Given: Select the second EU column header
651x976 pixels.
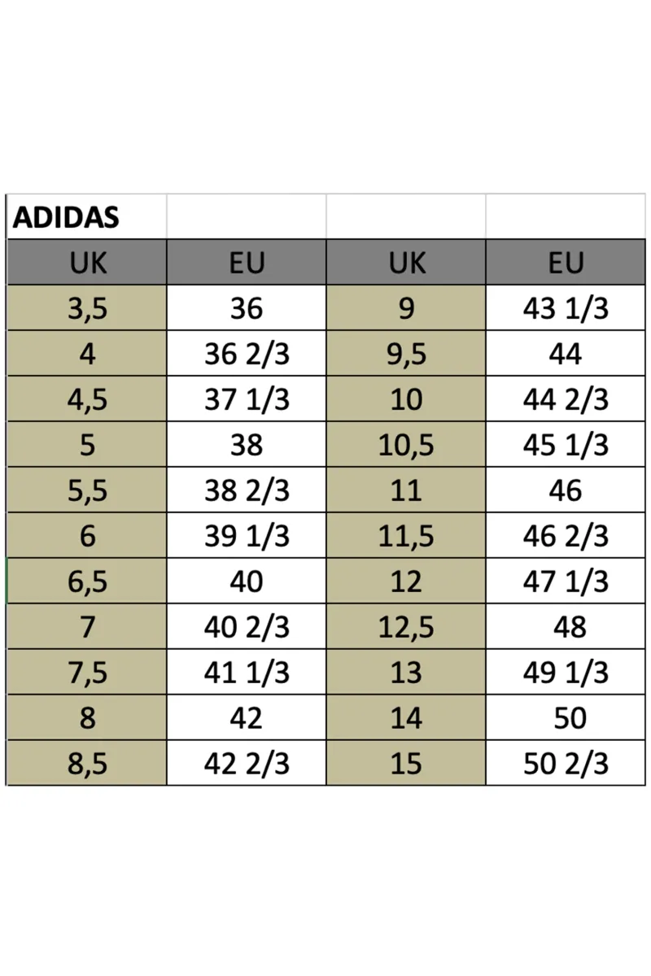Looking at the screenshot, I should click(566, 263).
